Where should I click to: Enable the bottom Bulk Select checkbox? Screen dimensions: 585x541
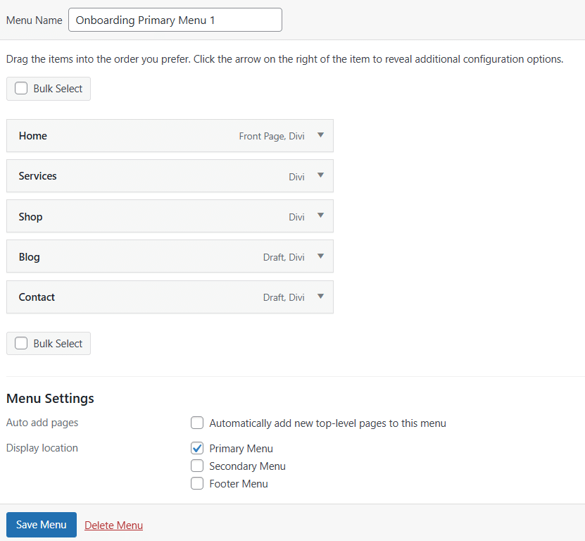coord(21,343)
